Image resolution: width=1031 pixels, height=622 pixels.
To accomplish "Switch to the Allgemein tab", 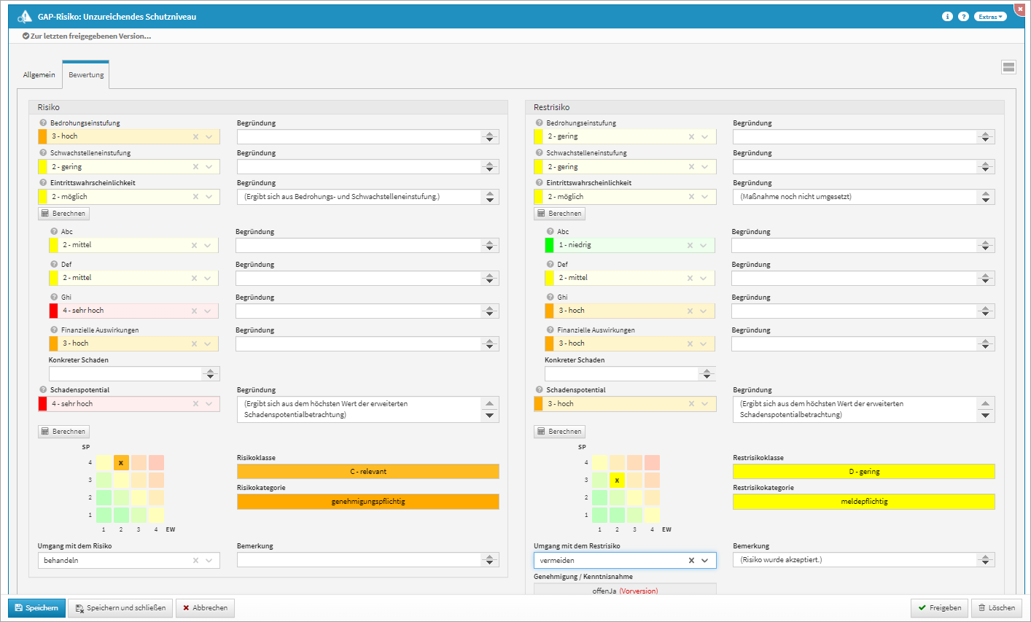I will (x=39, y=75).
